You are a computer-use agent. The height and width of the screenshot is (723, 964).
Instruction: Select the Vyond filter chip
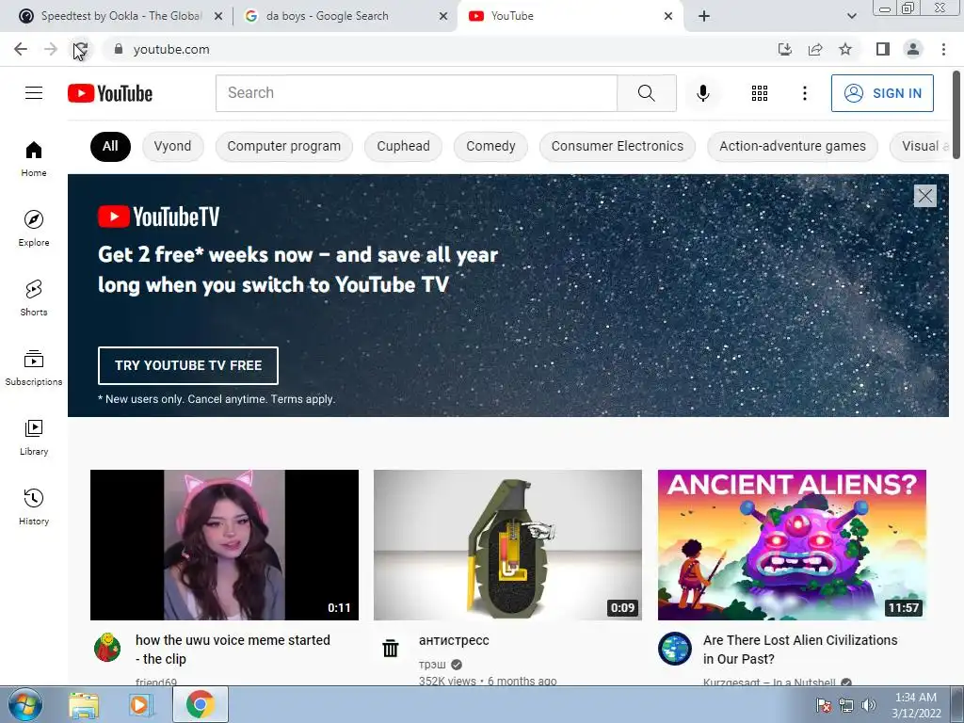(173, 146)
